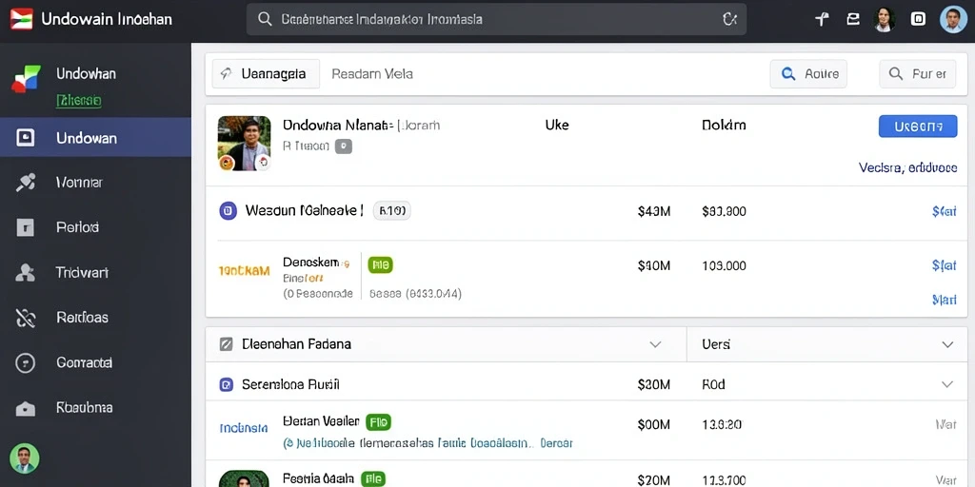Open the teal description link under Bertan Veailer
The width and height of the screenshot is (975, 487).
point(428,443)
